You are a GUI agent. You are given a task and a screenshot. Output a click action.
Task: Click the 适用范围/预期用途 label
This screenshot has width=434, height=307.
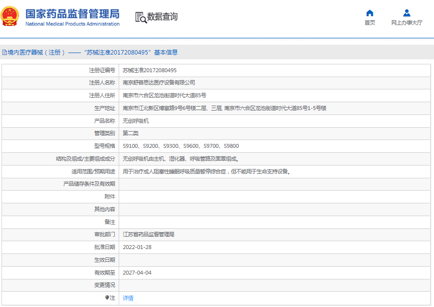93,171
